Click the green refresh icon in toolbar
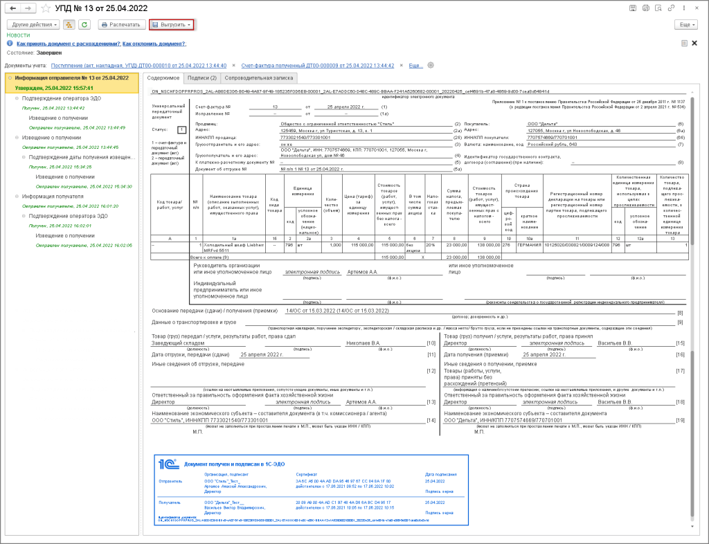Screen dimensions: 709x544 tap(84, 24)
